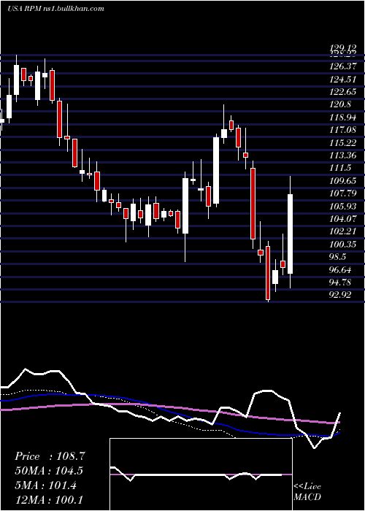365x511 pixels.
Task: Click the 118.94 price axis label
Action: [343, 118]
